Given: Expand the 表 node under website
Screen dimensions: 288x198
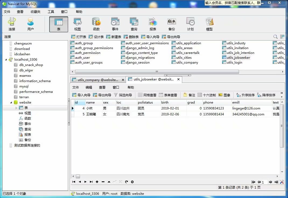Looking at the screenshot, I should coord(16,108).
